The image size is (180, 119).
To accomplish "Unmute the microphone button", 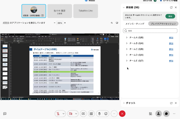I will (58, 114).
